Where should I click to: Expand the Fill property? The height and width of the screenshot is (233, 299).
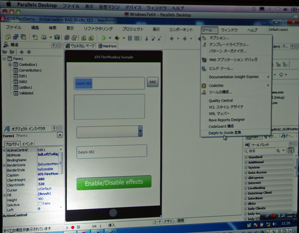click(4, 195)
